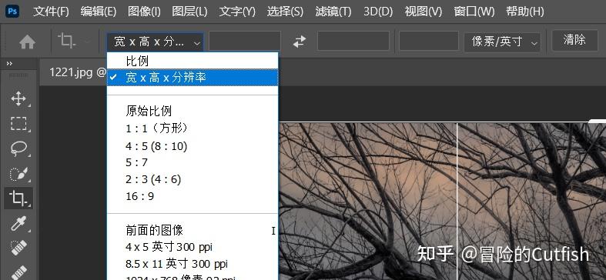Open the 3D(D) menu
Viewport: 606px width, 280px height.
click(378, 12)
